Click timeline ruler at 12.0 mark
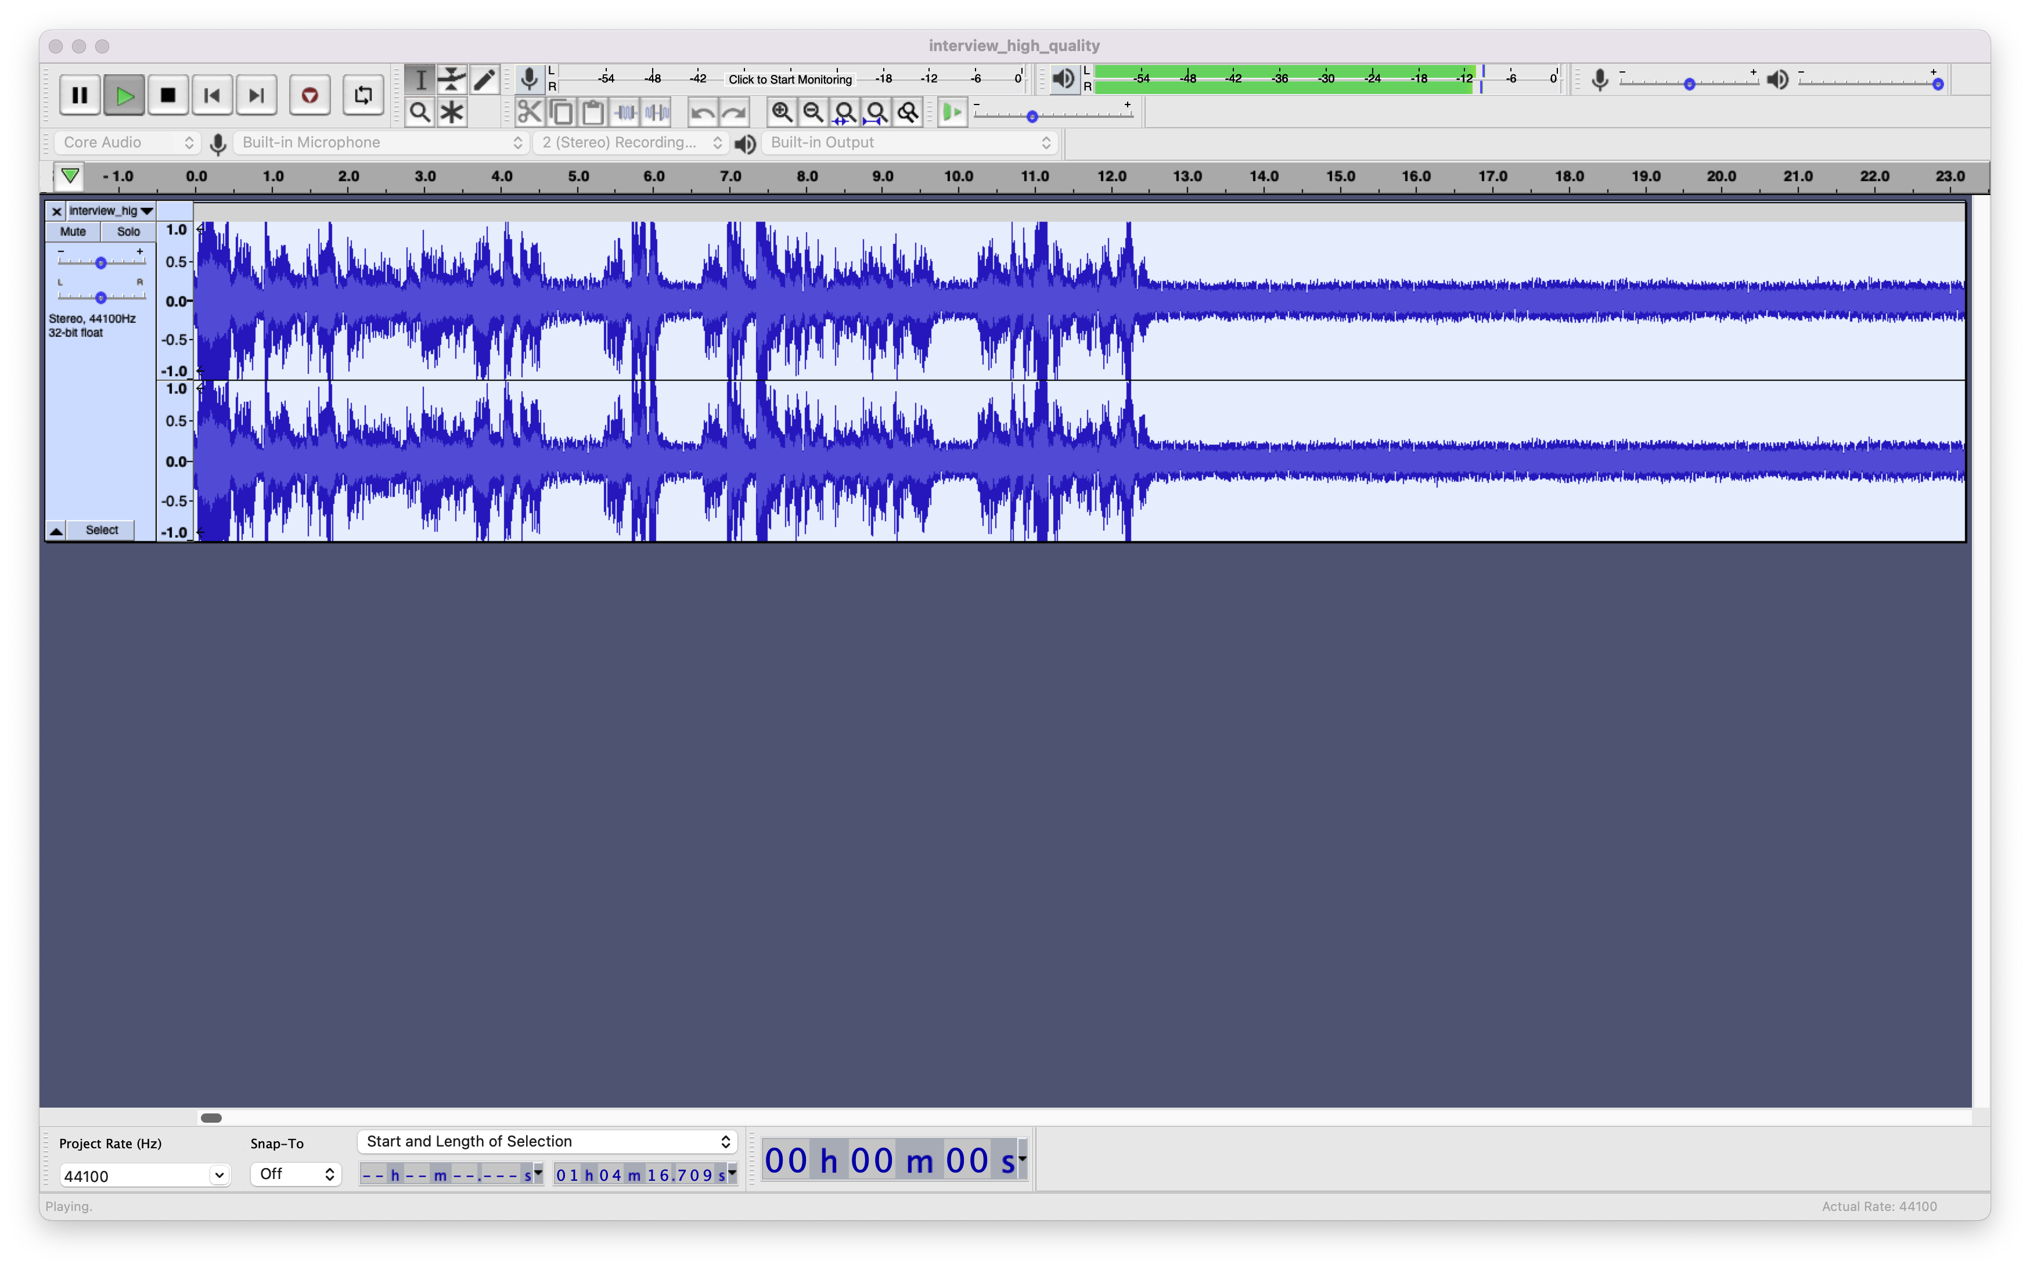This screenshot has height=1269, width=2030. [1111, 176]
